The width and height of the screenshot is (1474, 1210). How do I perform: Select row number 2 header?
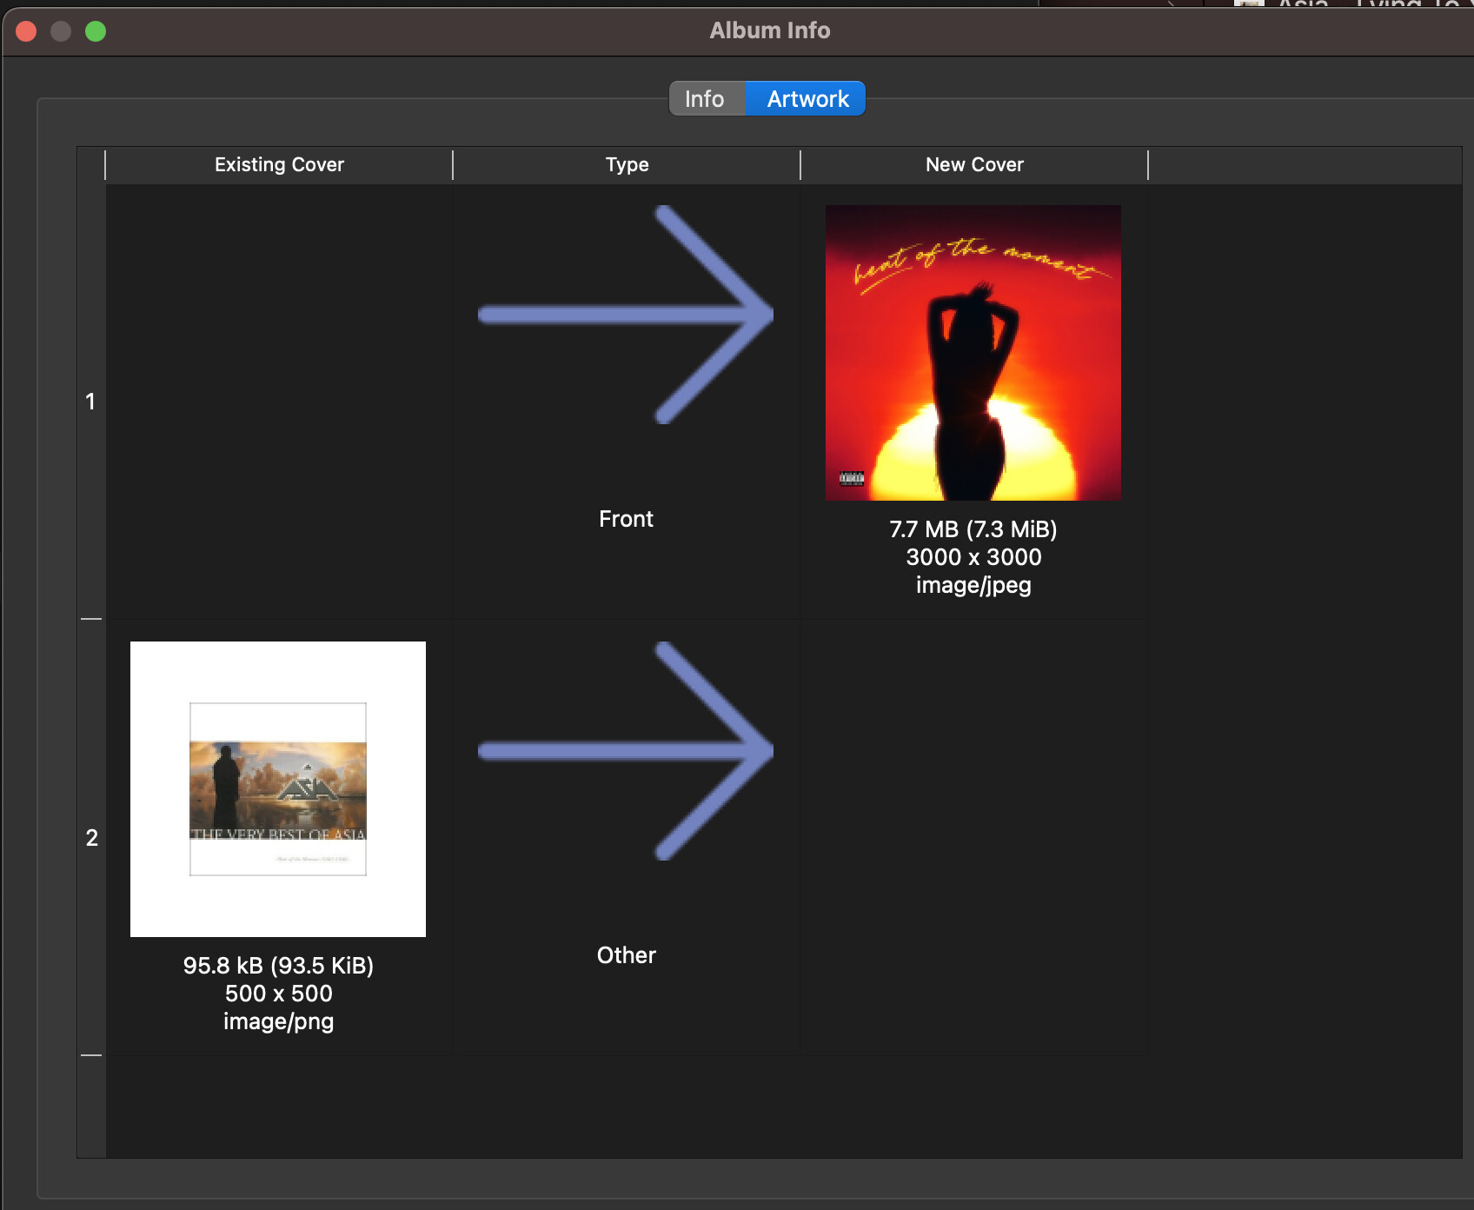pos(91,838)
